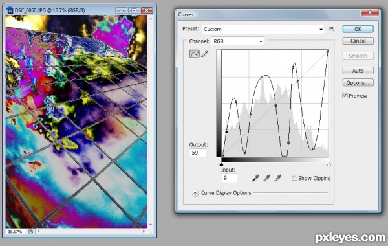Click OK to apply curves
Image resolution: width=388 pixels, height=246 pixels.
click(x=358, y=29)
